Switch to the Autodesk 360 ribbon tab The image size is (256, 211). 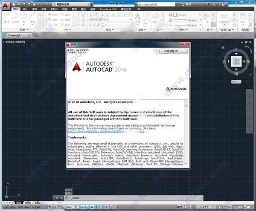pos(108,9)
